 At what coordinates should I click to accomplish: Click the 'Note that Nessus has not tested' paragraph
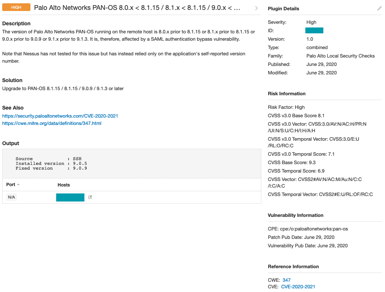coord(124,58)
